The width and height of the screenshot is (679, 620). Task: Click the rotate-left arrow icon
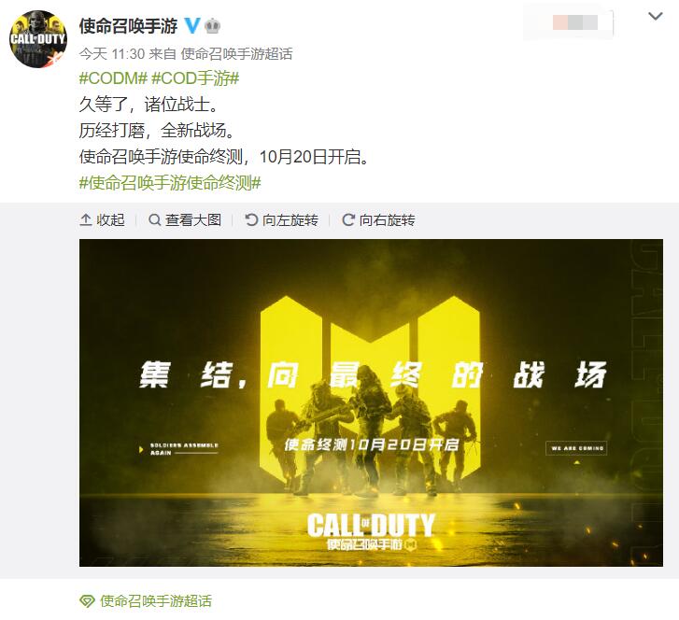pyautogui.click(x=251, y=220)
